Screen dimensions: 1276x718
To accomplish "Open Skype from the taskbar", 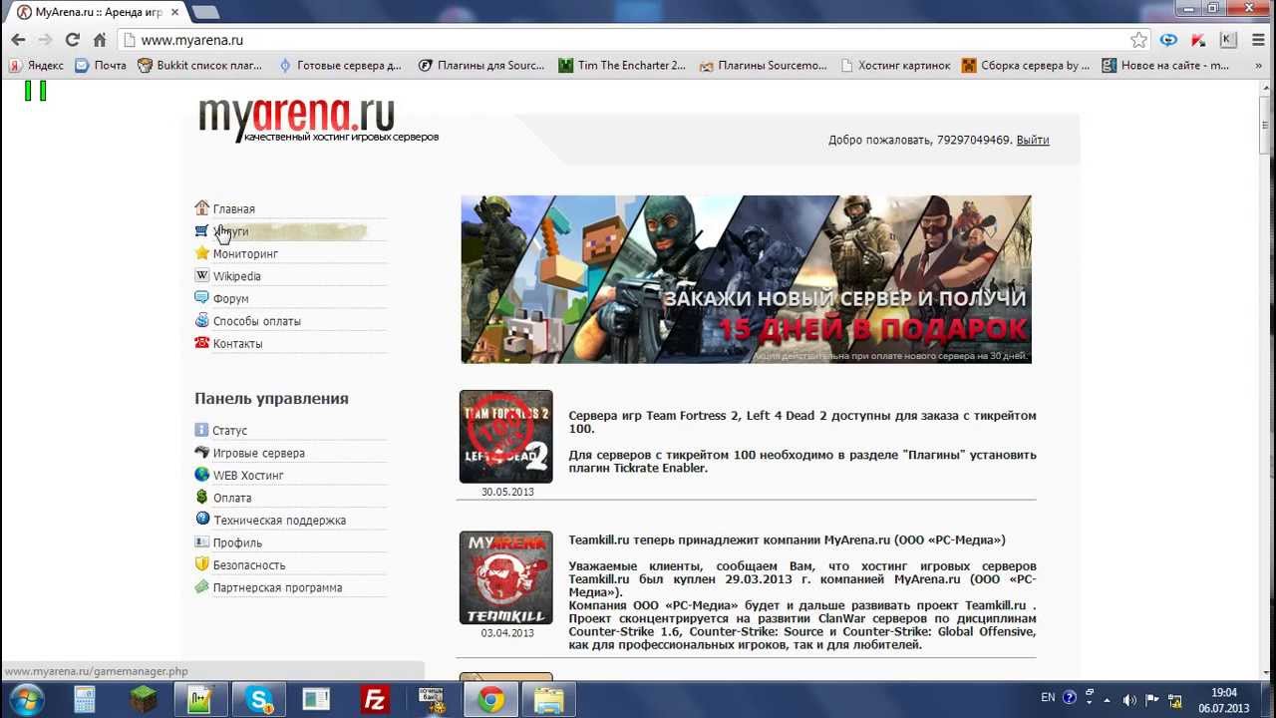I will [x=260, y=700].
